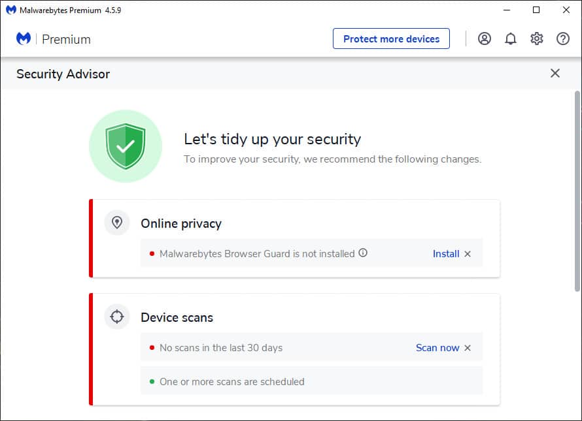The height and width of the screenshot is (421, 582).
Task: Click Protect more devices button
Action: [391, 39]
